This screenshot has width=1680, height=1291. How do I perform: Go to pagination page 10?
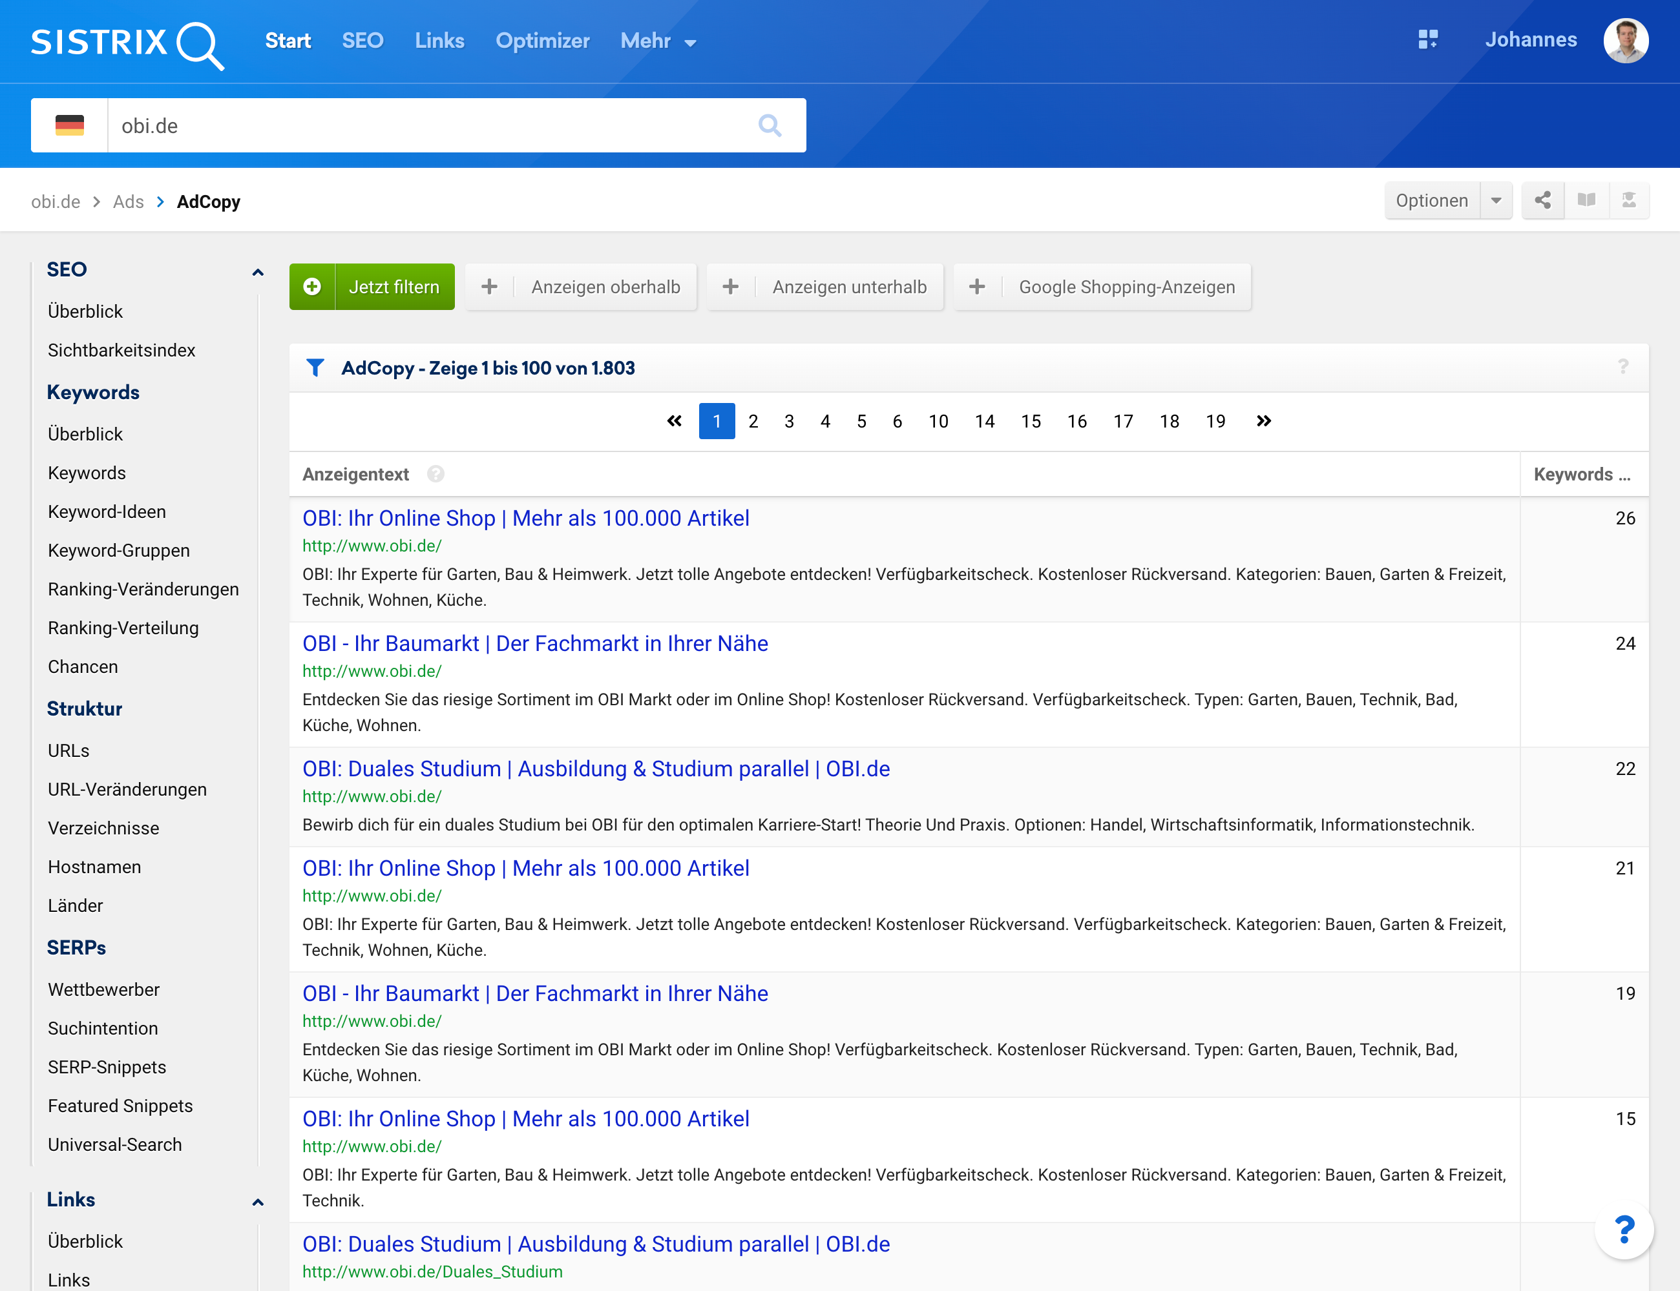click(938, 421)
